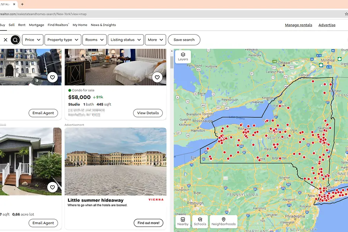Open the Rooms filter dropdown

94,40
